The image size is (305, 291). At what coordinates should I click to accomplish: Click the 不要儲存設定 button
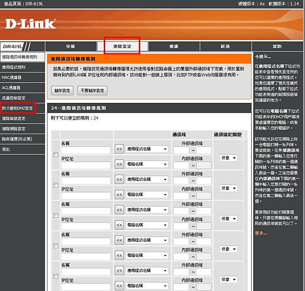[x=92, y=91]
